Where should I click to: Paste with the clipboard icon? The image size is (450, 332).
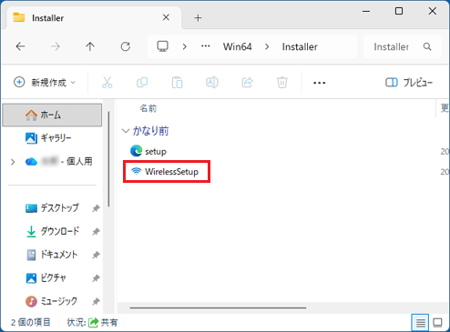coord(177,82)
